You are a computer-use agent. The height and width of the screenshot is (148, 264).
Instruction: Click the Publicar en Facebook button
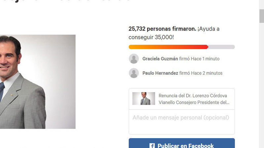[x=182, y=143]
